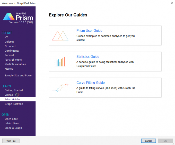Select XY table type under Create
Screen dimensions: 175x145
(6, 37)
